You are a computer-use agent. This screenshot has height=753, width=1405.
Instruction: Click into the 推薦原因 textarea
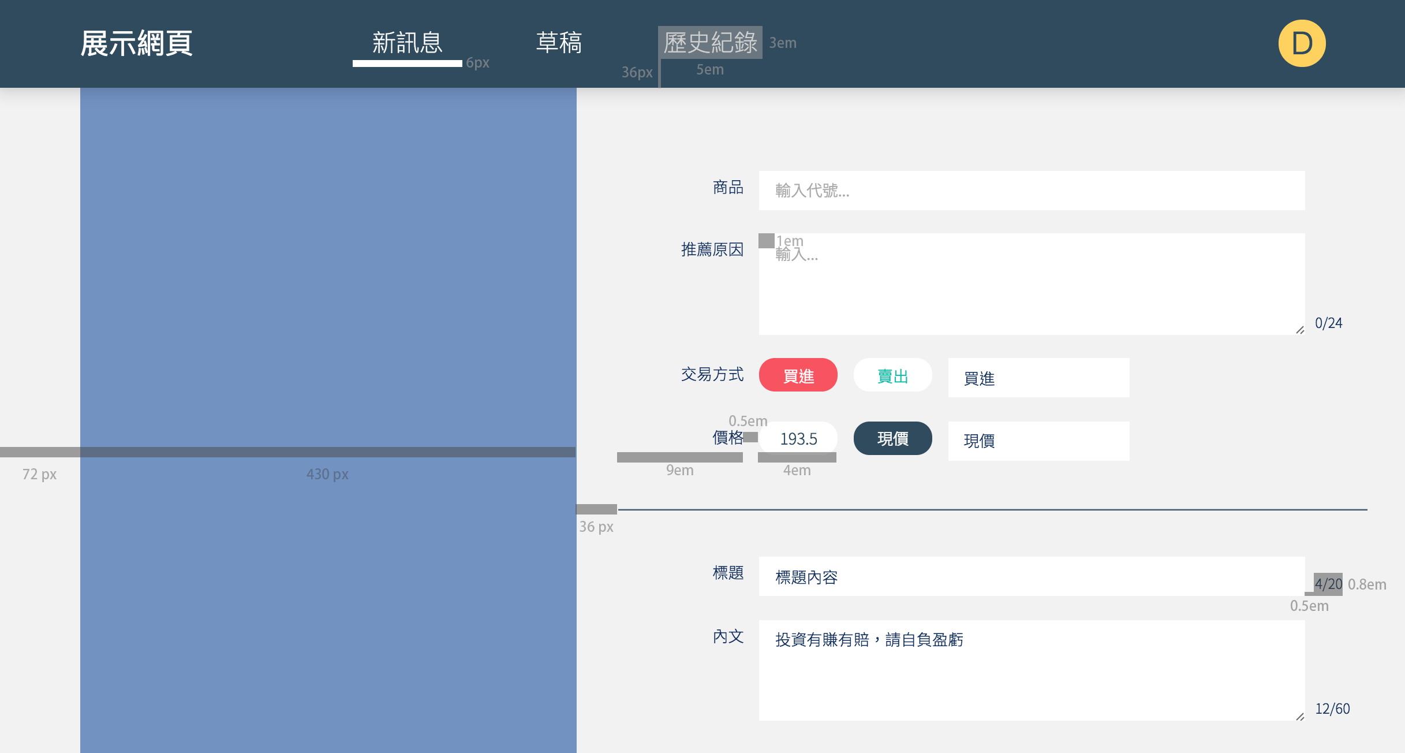[x=1032, y=284]
